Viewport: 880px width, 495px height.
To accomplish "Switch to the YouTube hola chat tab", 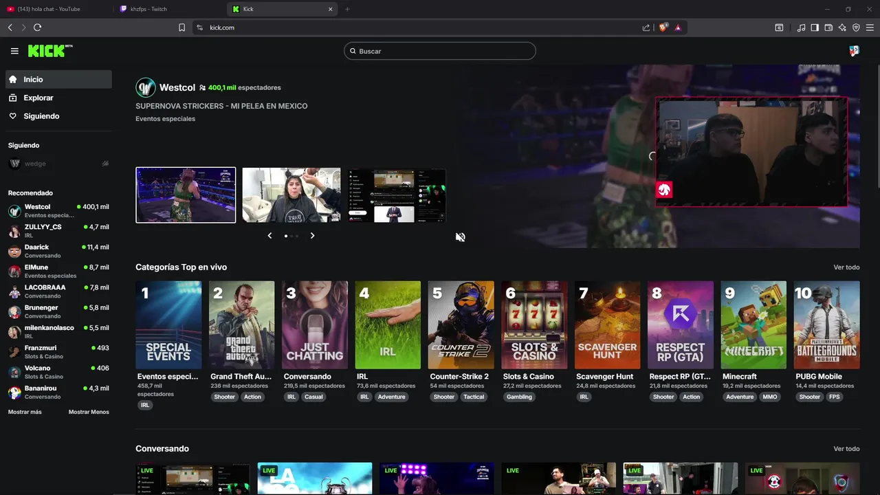I will 55,9.
